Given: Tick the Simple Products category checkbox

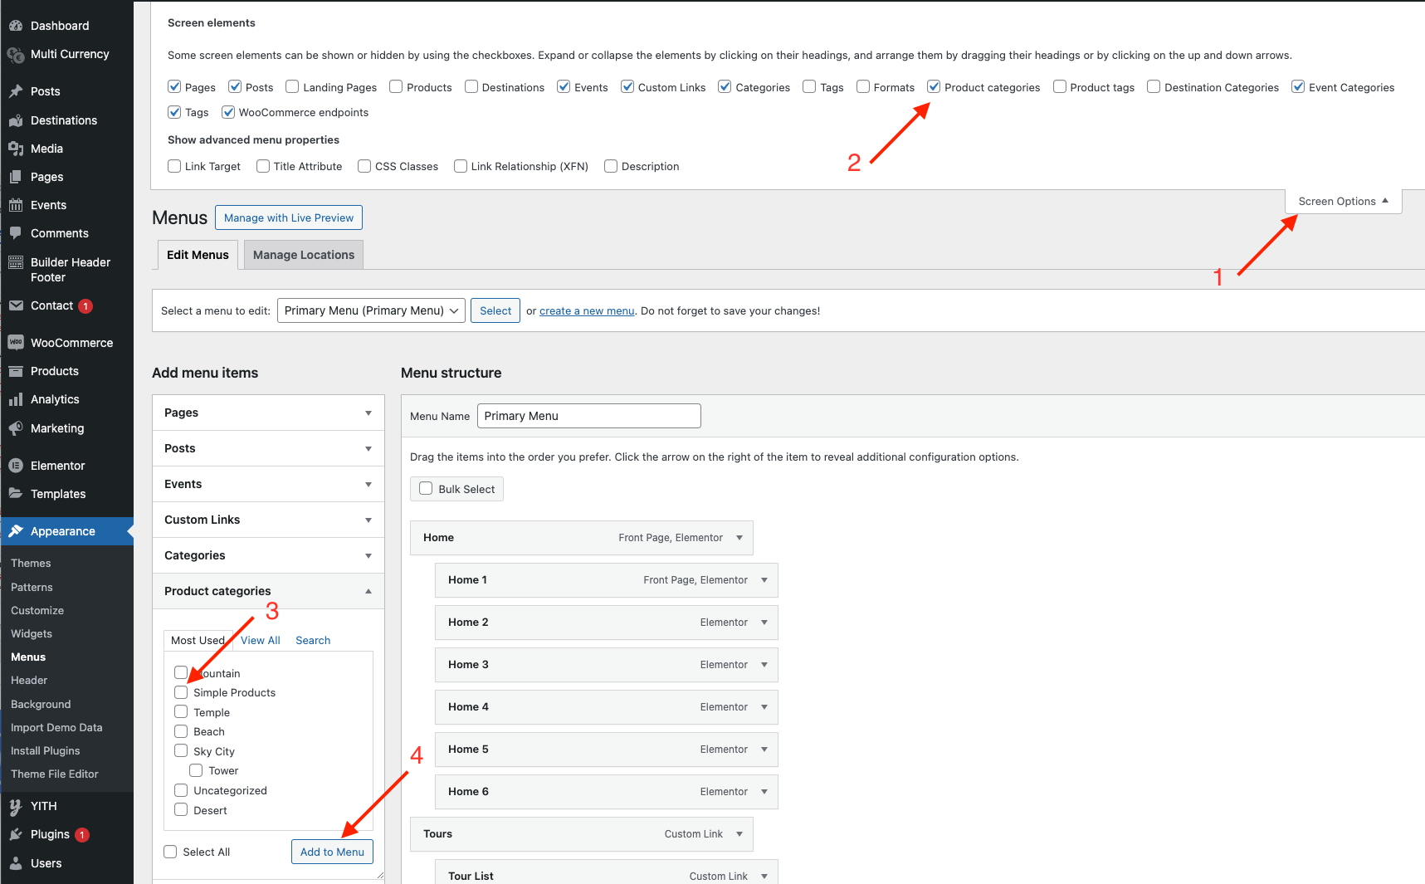Looking at the screenshot, I should tap(181, 692).
